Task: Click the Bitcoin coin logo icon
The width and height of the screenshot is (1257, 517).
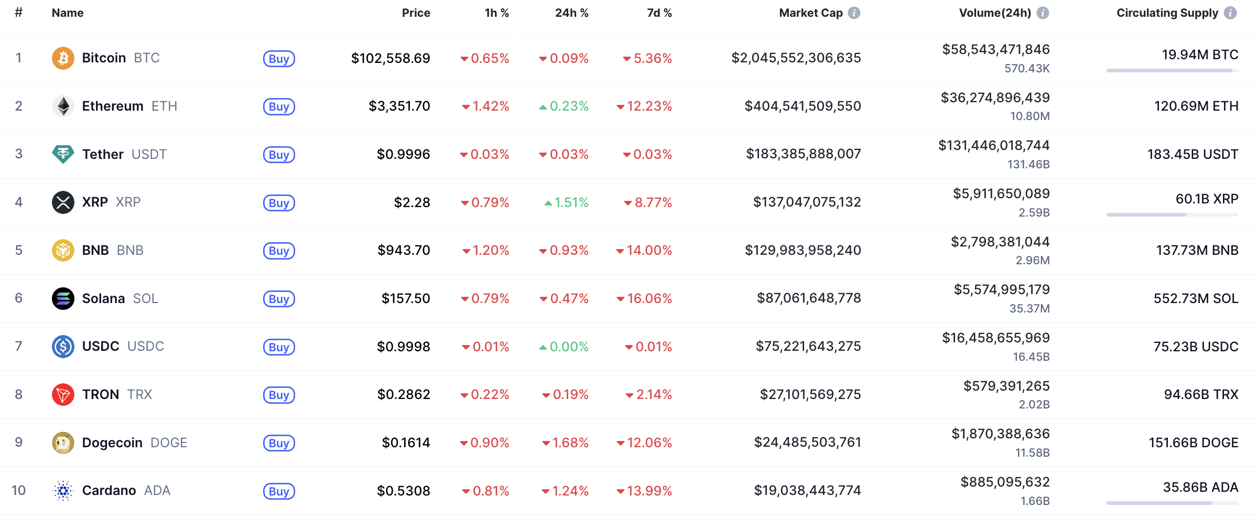Action: point(63,58)
